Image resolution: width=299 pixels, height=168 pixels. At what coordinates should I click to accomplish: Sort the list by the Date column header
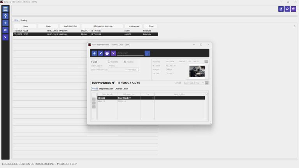48,26
